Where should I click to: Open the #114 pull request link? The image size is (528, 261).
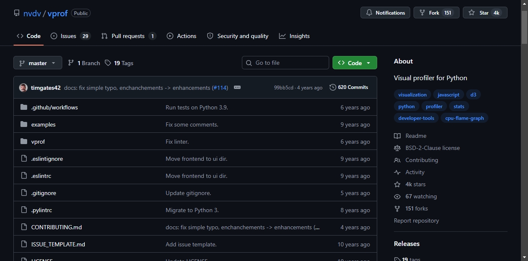[220, 88]
